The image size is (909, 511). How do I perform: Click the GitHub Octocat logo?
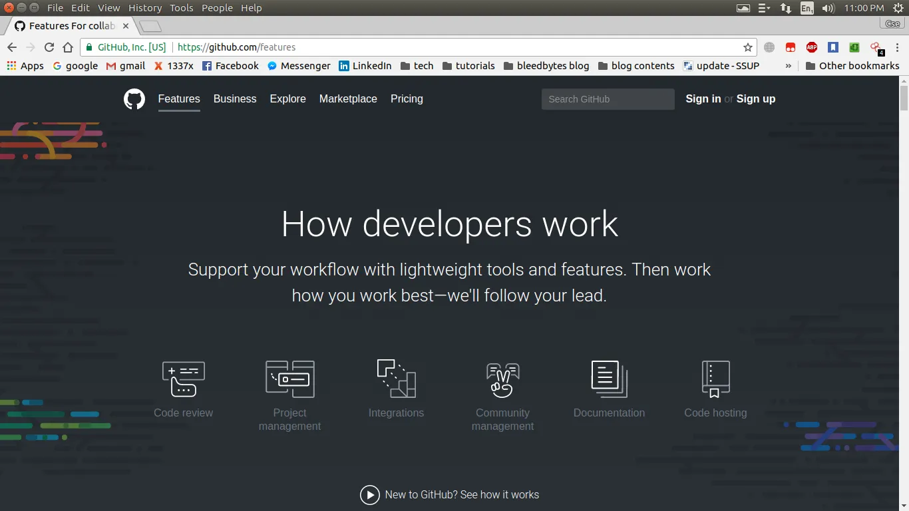[x=134, y=99]
